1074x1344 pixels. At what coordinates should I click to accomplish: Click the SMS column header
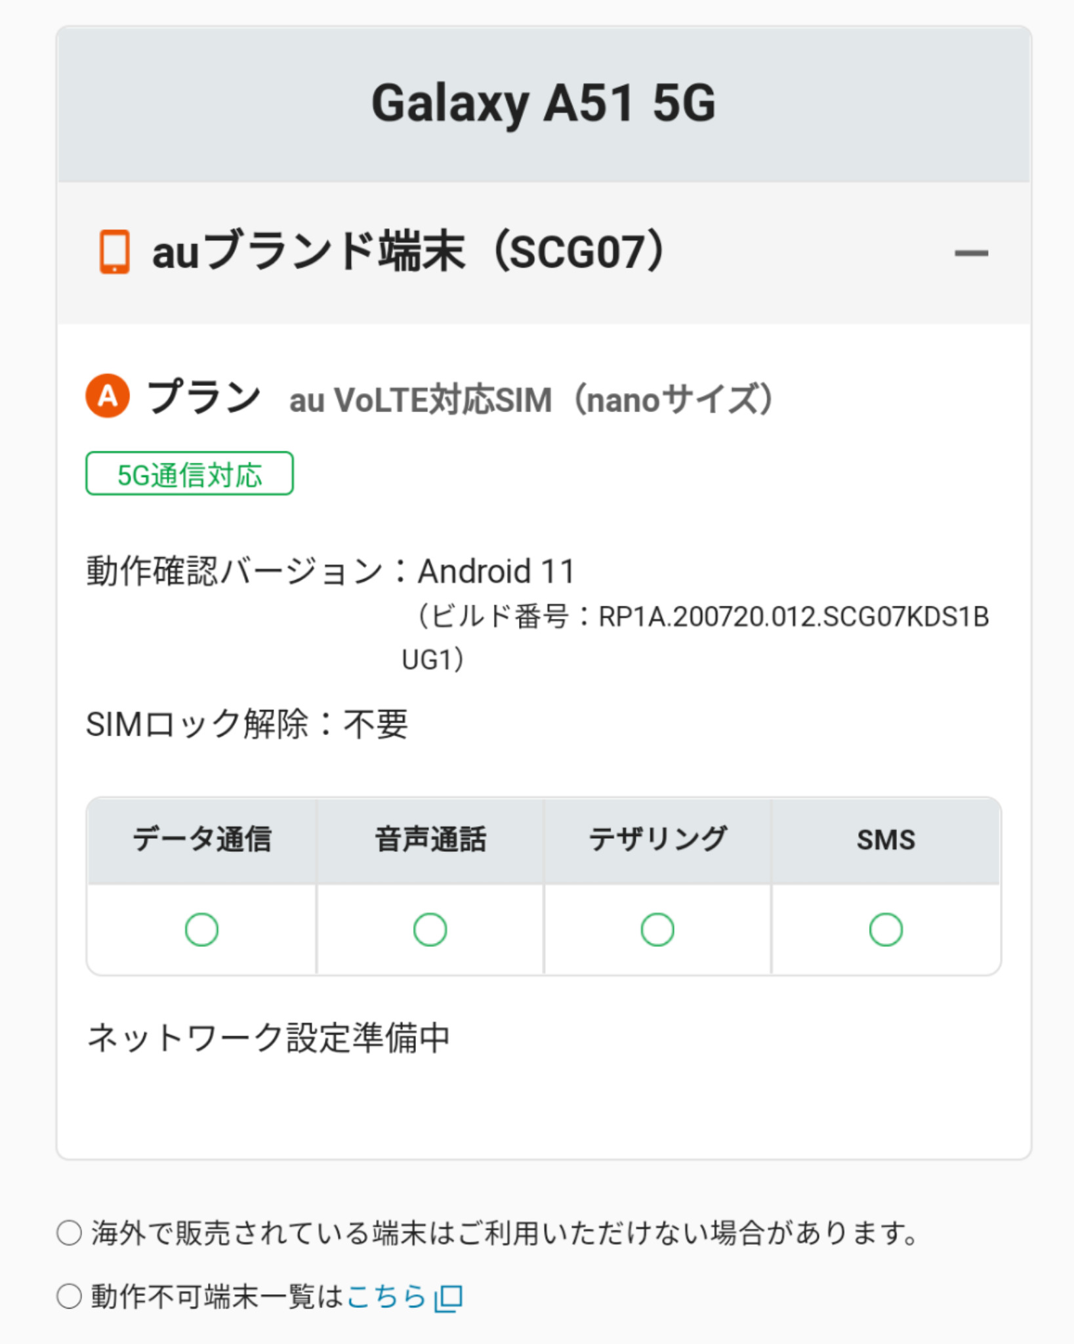pyautogui.click(x=886, y=840)
